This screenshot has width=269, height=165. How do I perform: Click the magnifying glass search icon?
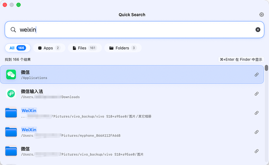pos(13,30)
